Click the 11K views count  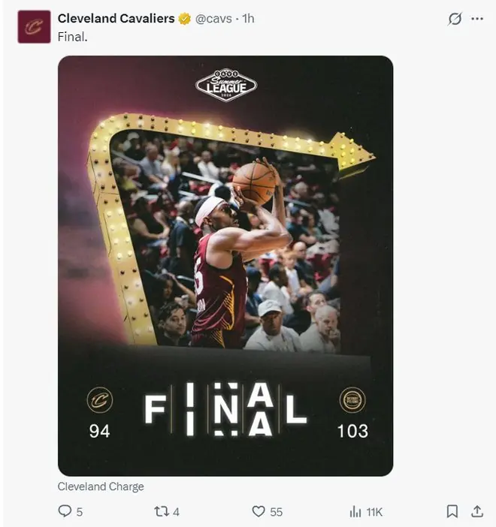374,512
